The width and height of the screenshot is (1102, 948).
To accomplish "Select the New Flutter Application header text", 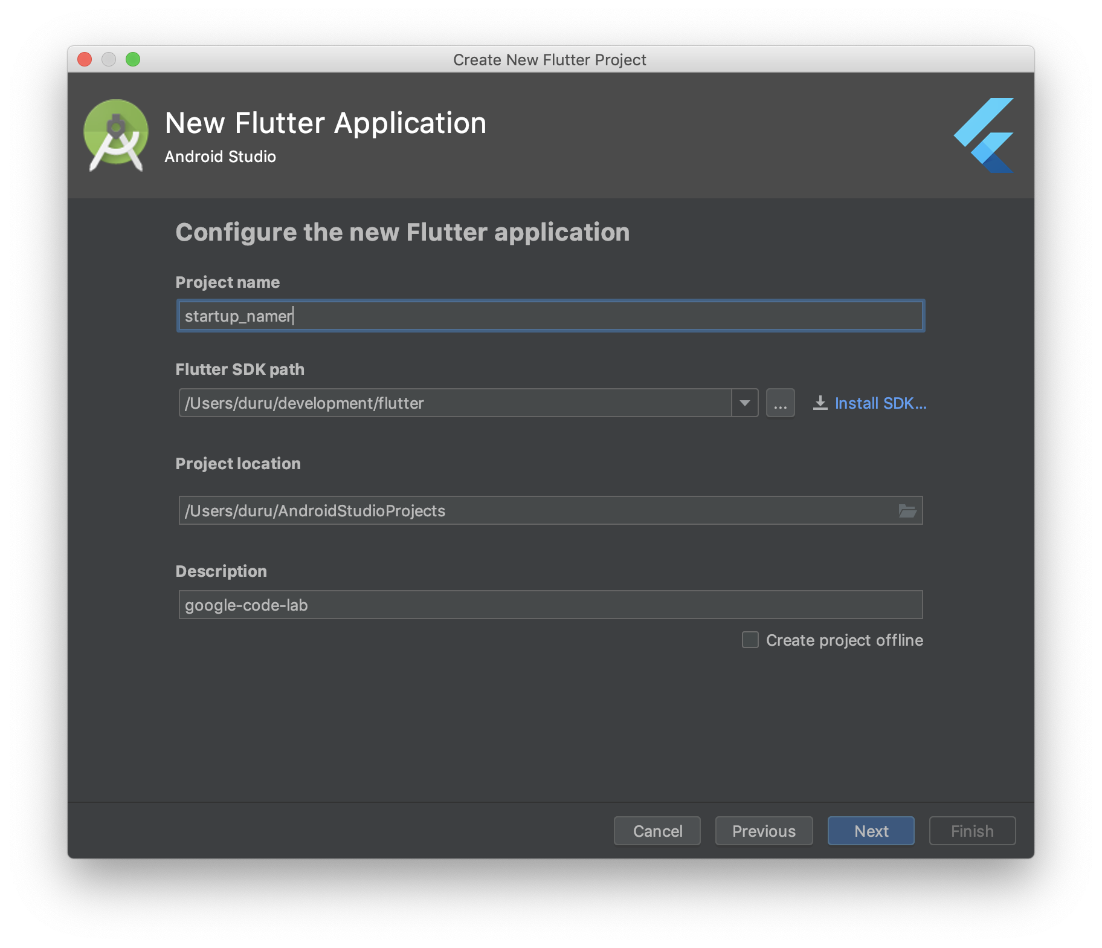I will point(325,123).
